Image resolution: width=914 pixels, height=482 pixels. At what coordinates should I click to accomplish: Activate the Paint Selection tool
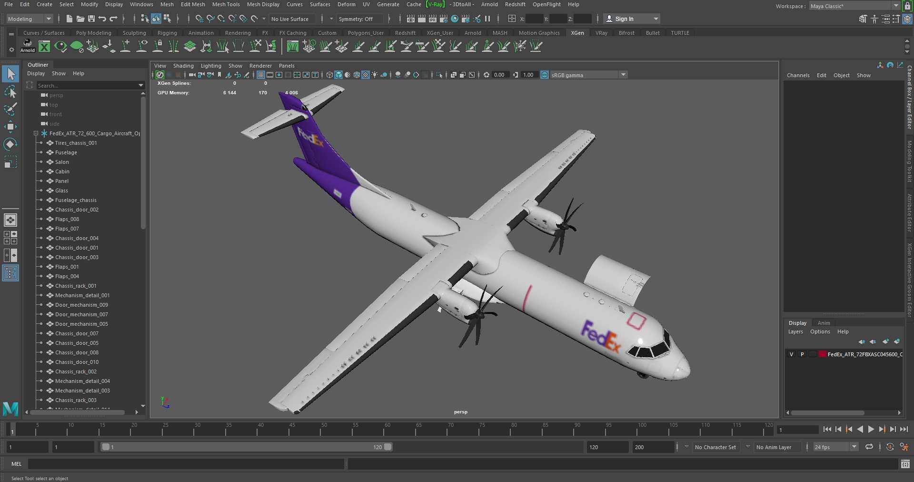[x=10, y=109]
